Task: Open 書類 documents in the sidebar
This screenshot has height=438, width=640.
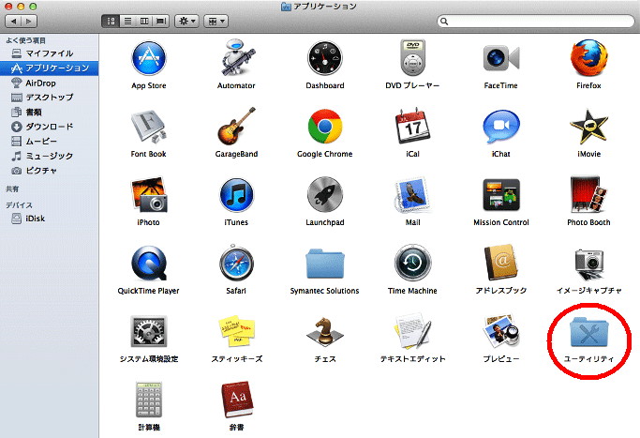Action: pyautogui.click(x=49, y=112)
